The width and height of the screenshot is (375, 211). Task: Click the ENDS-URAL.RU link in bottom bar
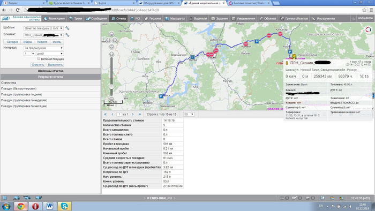[x=159, y=198]
